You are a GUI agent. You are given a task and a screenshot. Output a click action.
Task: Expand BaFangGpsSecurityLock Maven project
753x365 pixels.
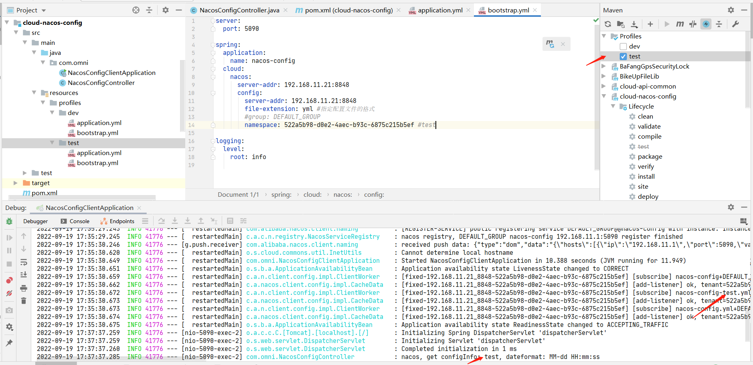tap(604, 67)
